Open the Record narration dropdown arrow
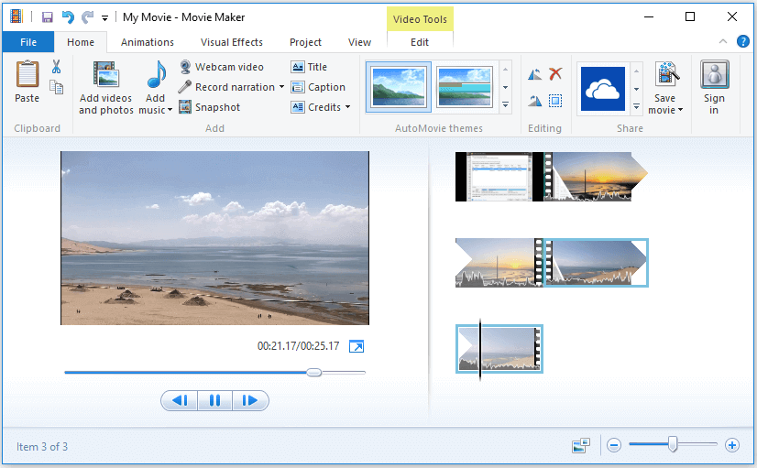Viewport: 757px width, 468px height. [281, 88]
